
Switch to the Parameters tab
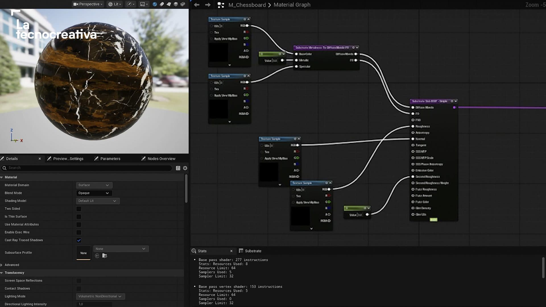[110, 159]
